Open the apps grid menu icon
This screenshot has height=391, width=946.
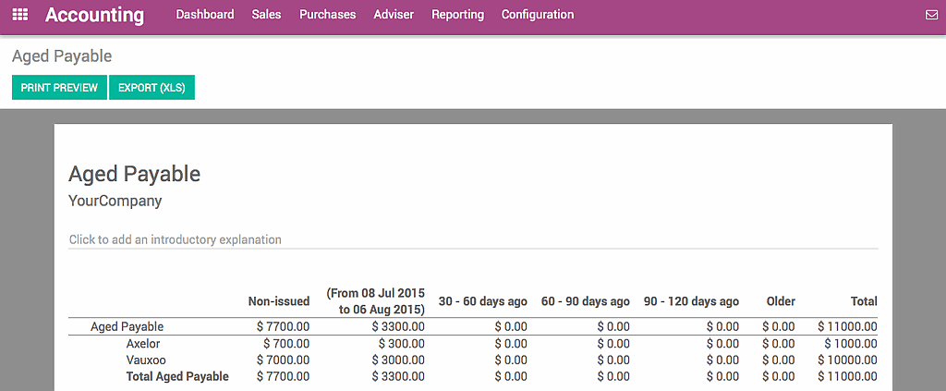pyautogui.click(x=19, y=15)
